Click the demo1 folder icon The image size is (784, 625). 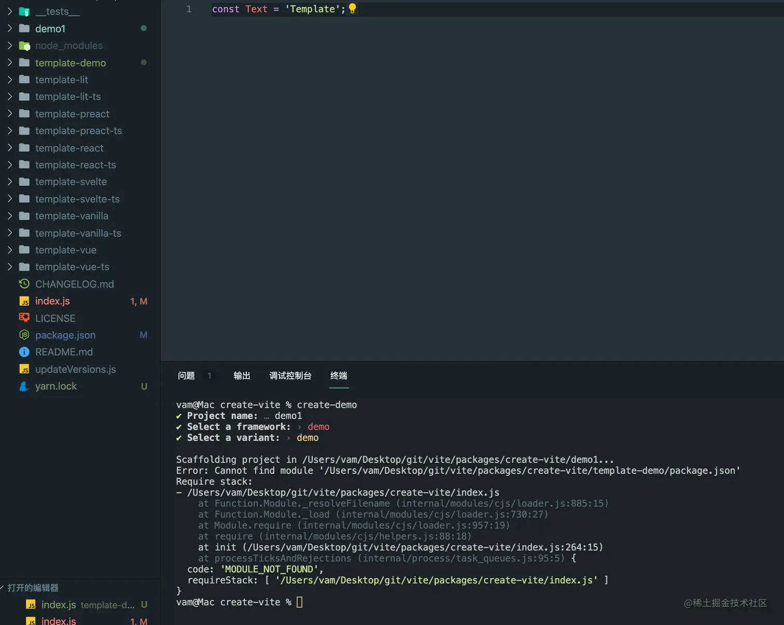(x=24, y=29)
